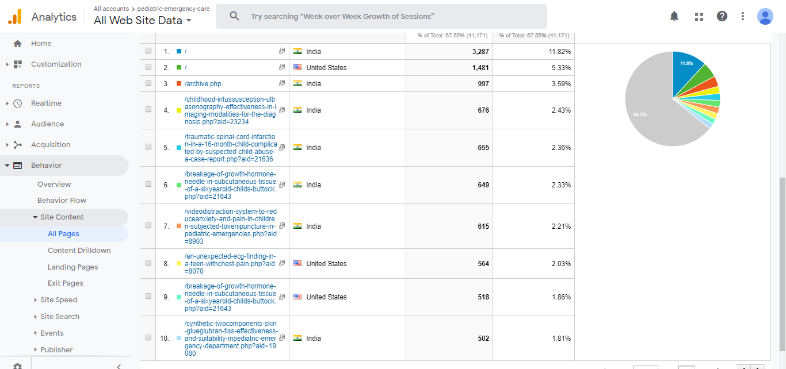Click the Analytics logo icon
The image size is (786, 369).
[x=15, y=17]
